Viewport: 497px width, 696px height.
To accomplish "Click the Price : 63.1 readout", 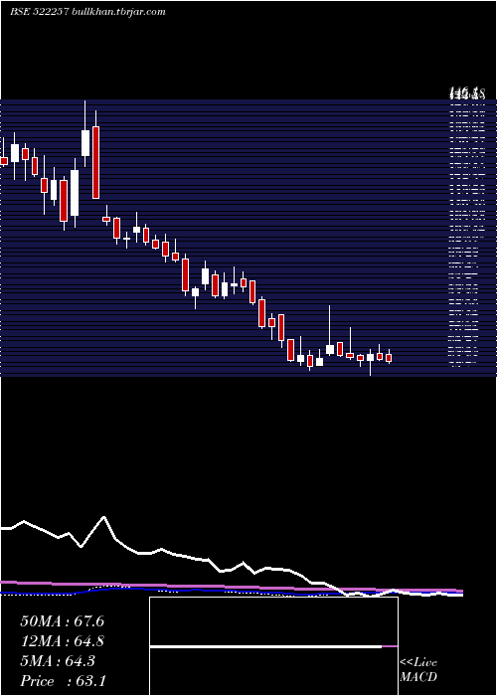I will point(63,680).
